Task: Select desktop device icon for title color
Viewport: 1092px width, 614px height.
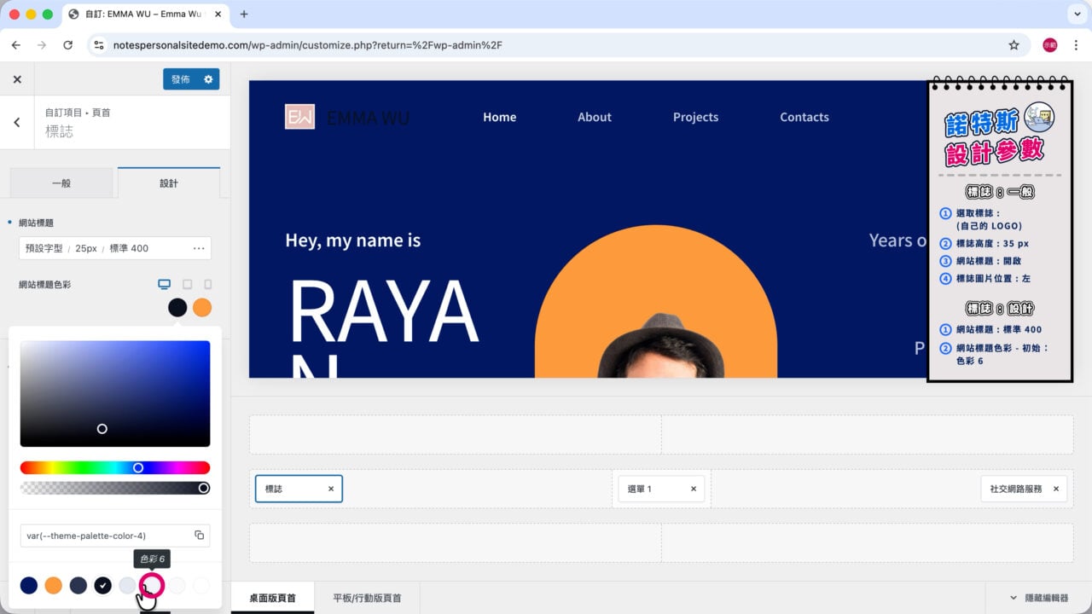Action: click(165, 284)
